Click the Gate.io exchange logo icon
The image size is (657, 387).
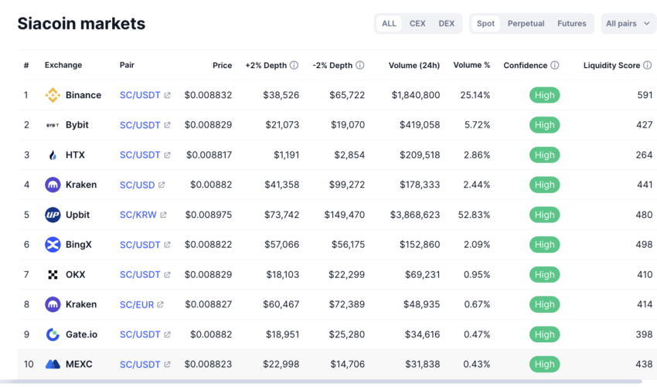coord(53,334)
